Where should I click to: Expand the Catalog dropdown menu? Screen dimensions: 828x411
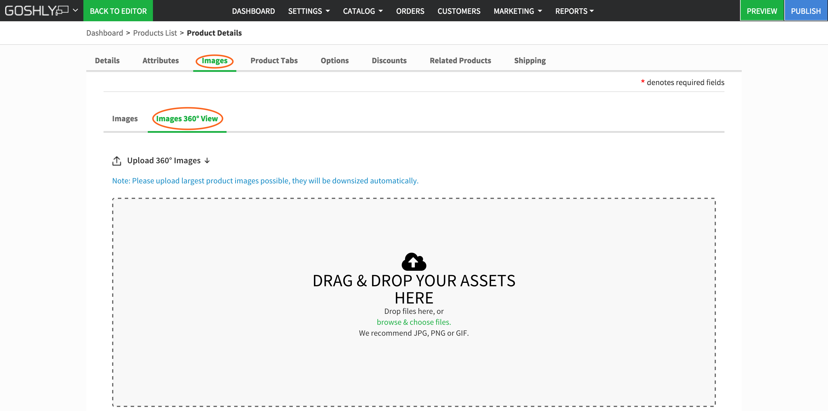coord(363,11)
